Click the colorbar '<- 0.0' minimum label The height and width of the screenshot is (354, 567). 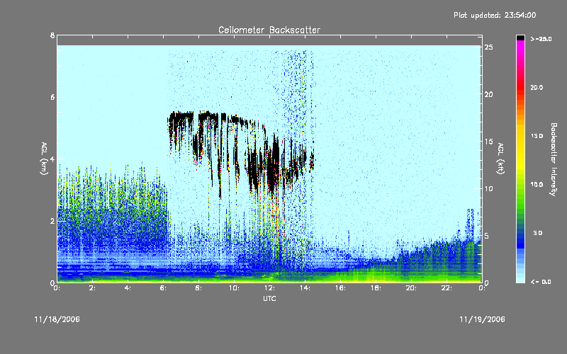pyautogui.click(x=541, y=282)
